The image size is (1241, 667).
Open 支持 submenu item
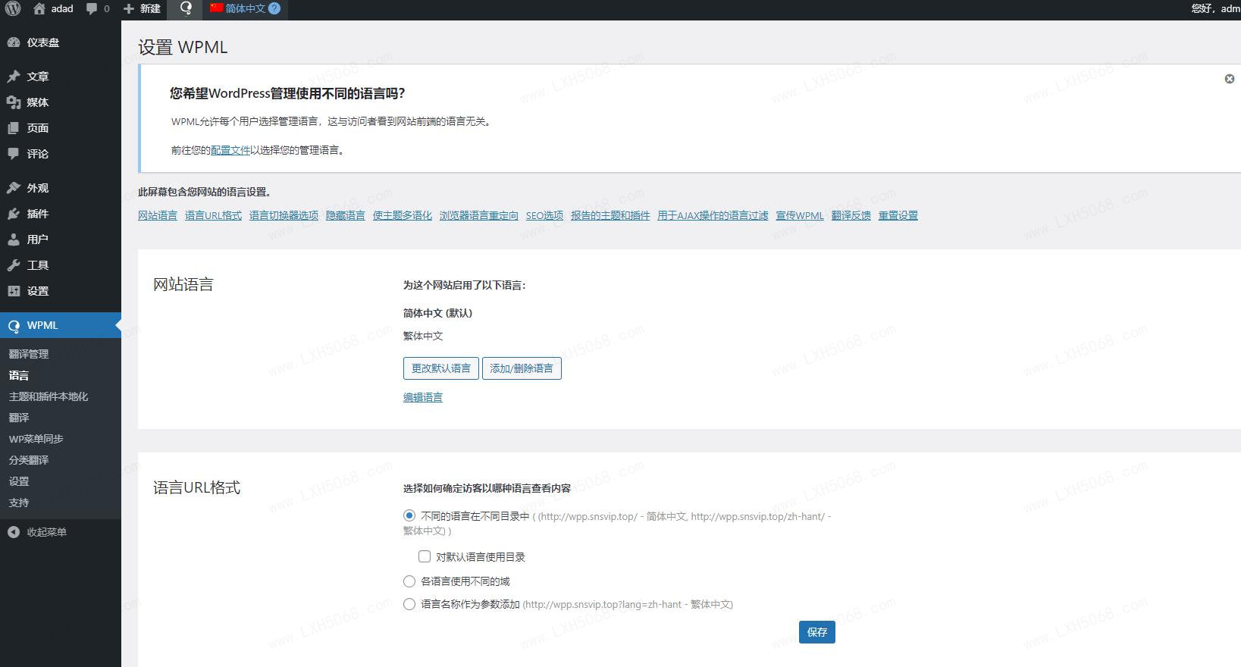pyautogui.click(x=19, y=503)
